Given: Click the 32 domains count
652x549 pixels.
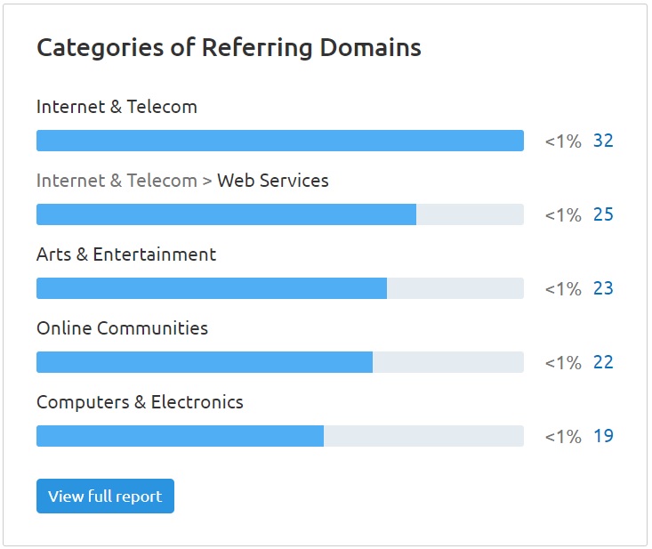Looking at the screenshot, I should 603,141.
